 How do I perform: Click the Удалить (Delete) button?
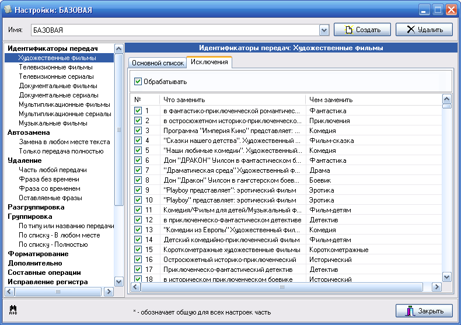click(x=424, y=30)
